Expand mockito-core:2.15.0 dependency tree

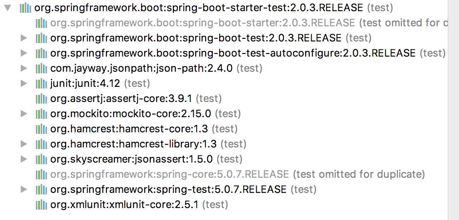(x=24, y=114)
